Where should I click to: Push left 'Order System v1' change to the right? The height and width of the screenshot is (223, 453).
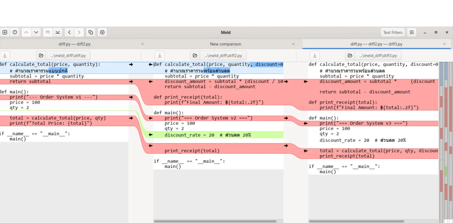pos(131,97)
